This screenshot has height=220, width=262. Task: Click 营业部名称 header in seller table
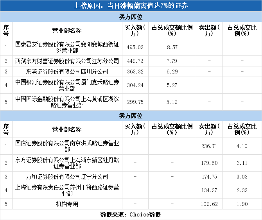point(67,129)
